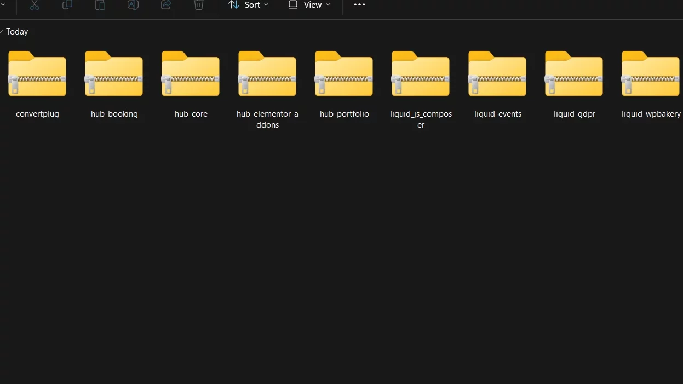Click the Cut scissors icon

35,5
